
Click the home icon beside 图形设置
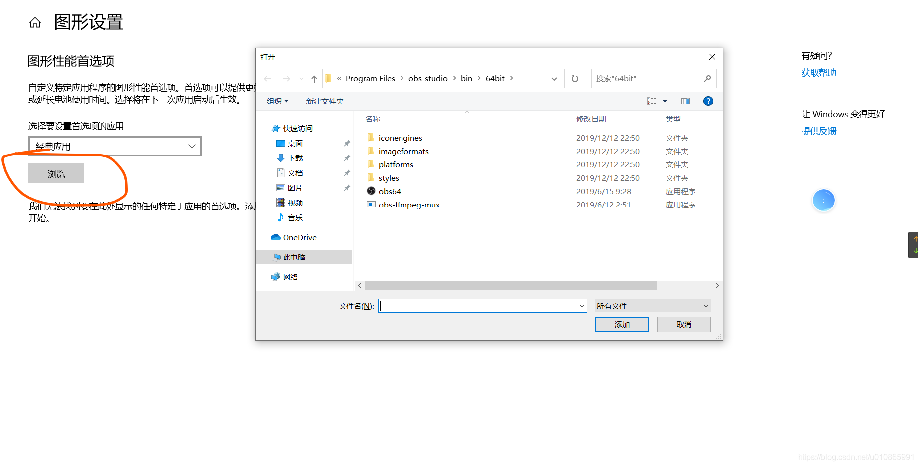[x=35, y=22]
